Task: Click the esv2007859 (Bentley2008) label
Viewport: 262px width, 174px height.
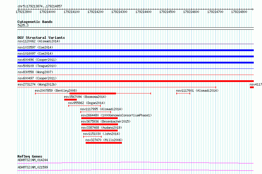Action: (56, 91)
